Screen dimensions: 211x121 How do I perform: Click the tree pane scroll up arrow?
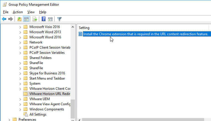pos(73,27)
